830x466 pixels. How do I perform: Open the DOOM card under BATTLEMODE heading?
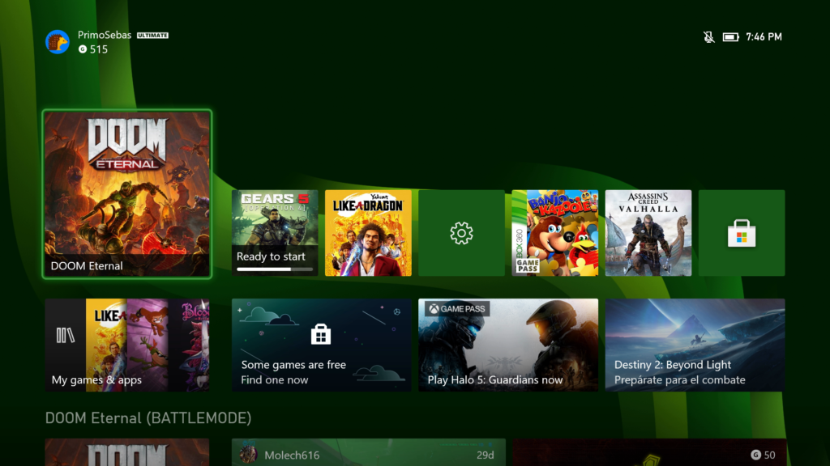tap(127, 452)
